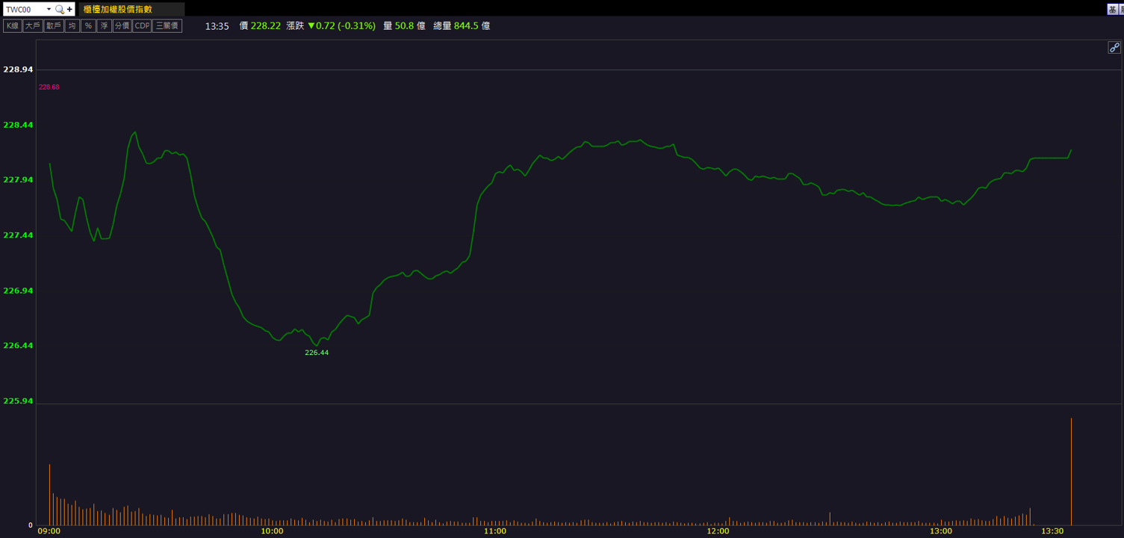Image resolution: width=1124 pixels, height=538 pixels.
Task: Click the 量 50.8 億 volume readout
Action: click(404, 26)
